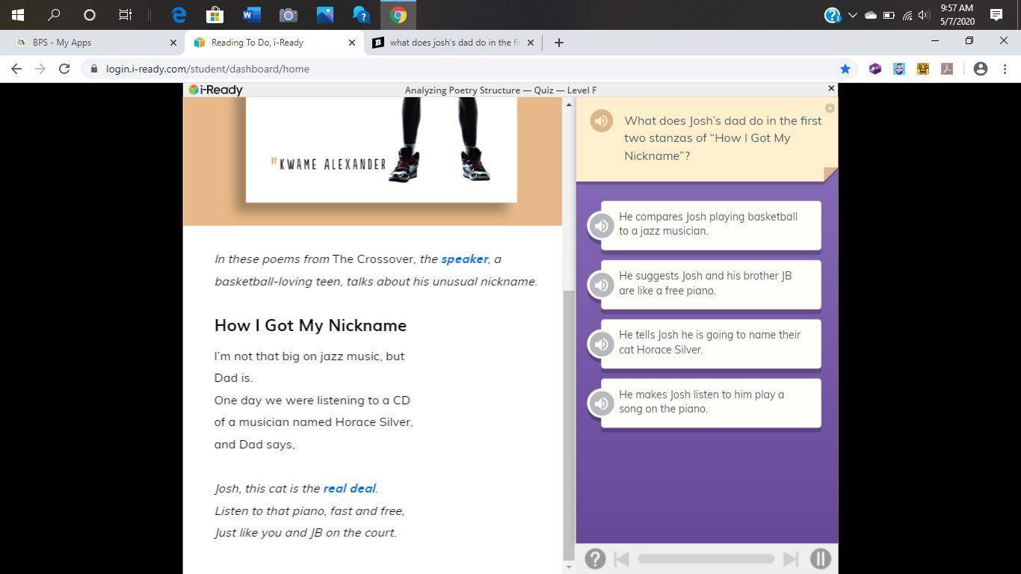Viewport: 1021px width, 574px height.
Task: Launch Microsoft Edge from the taskbar
Action: [x=179, y=15]
